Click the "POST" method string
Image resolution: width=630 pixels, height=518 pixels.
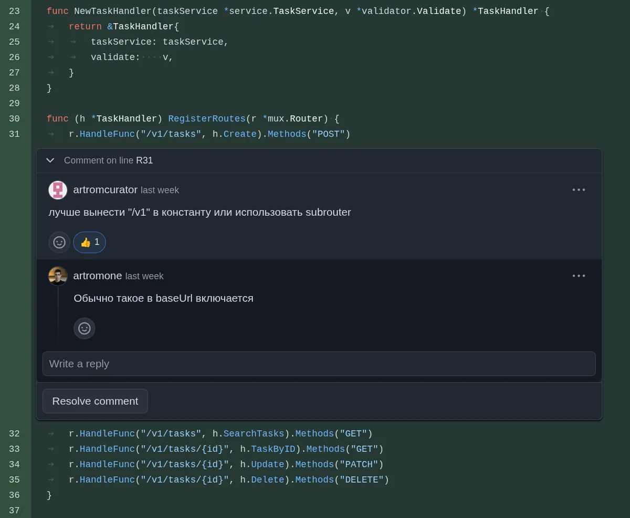coord(329,134)
